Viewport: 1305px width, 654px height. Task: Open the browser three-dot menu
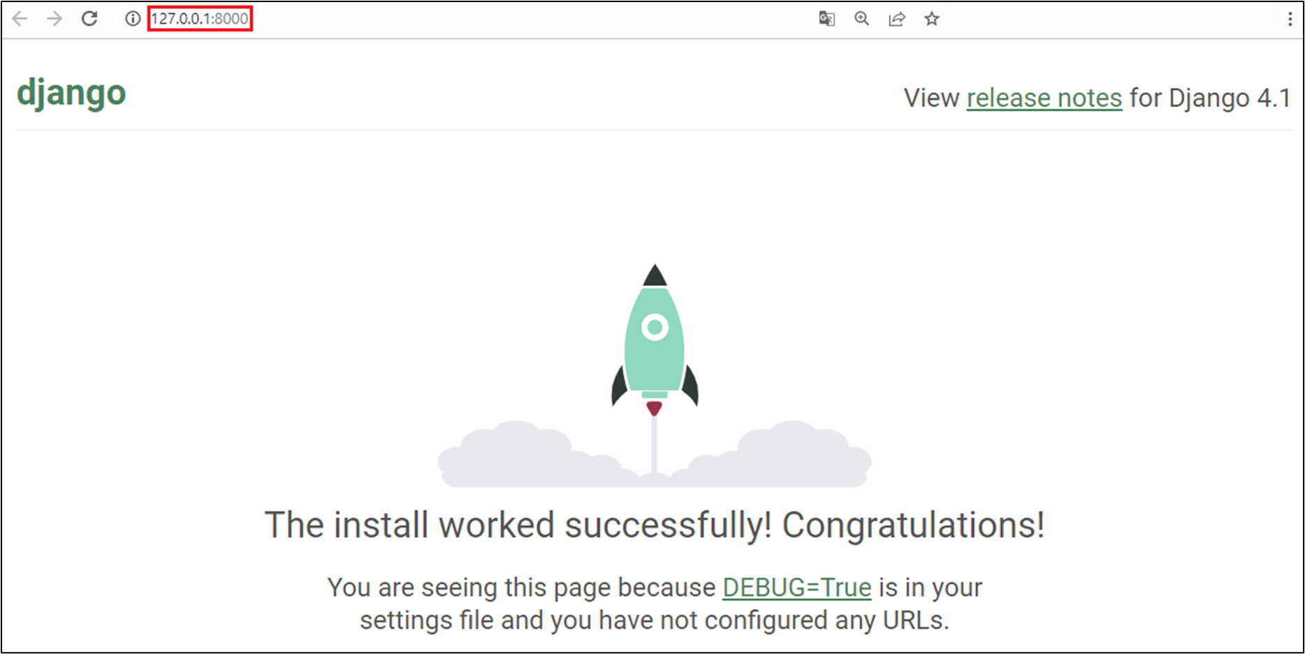[1290, 19]
